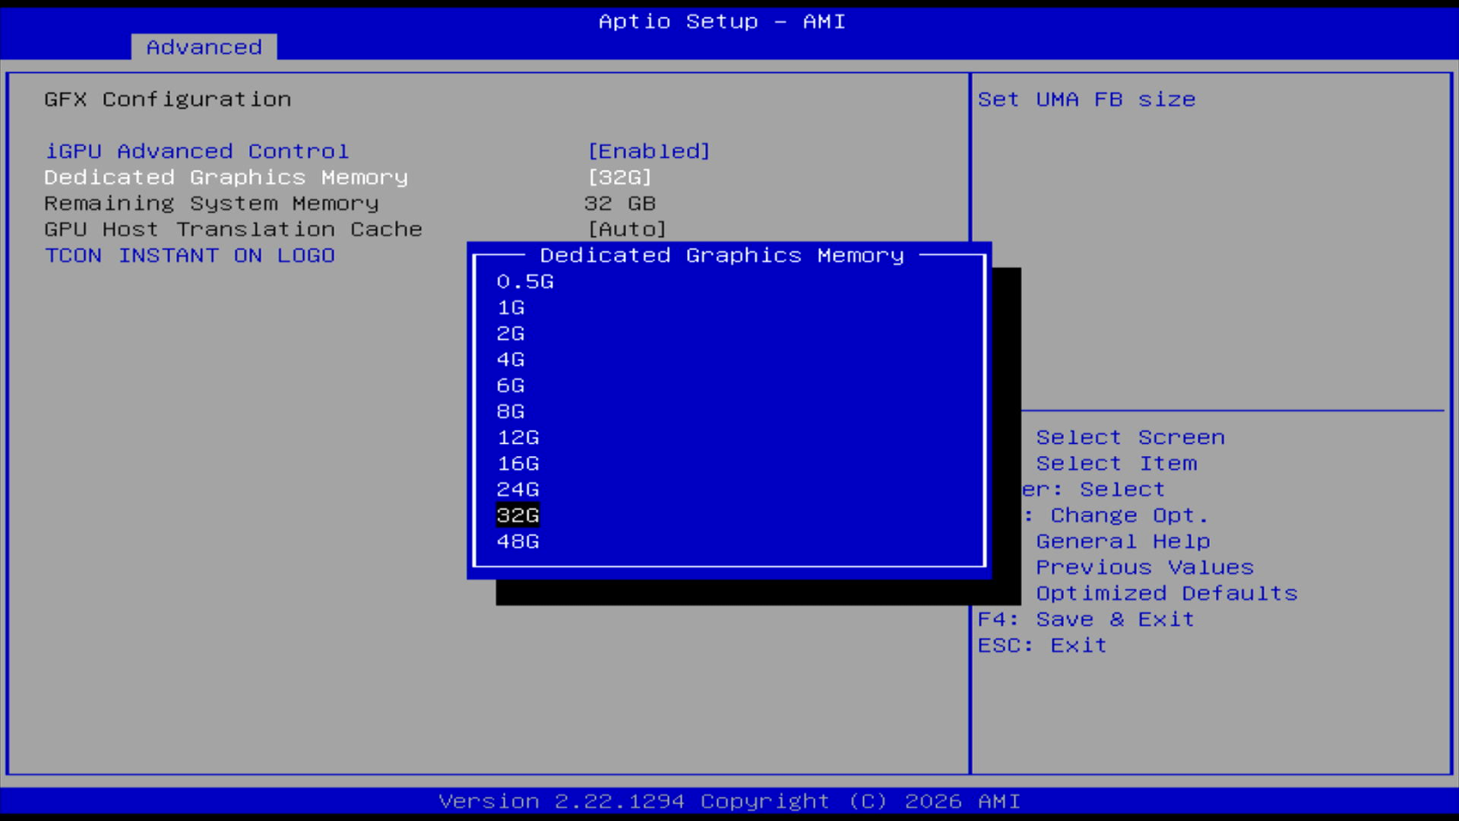The height and width of the screenshot is (821, 1459).
Task: Open the [Auto] translation cache value
Action: pos(627,229)
